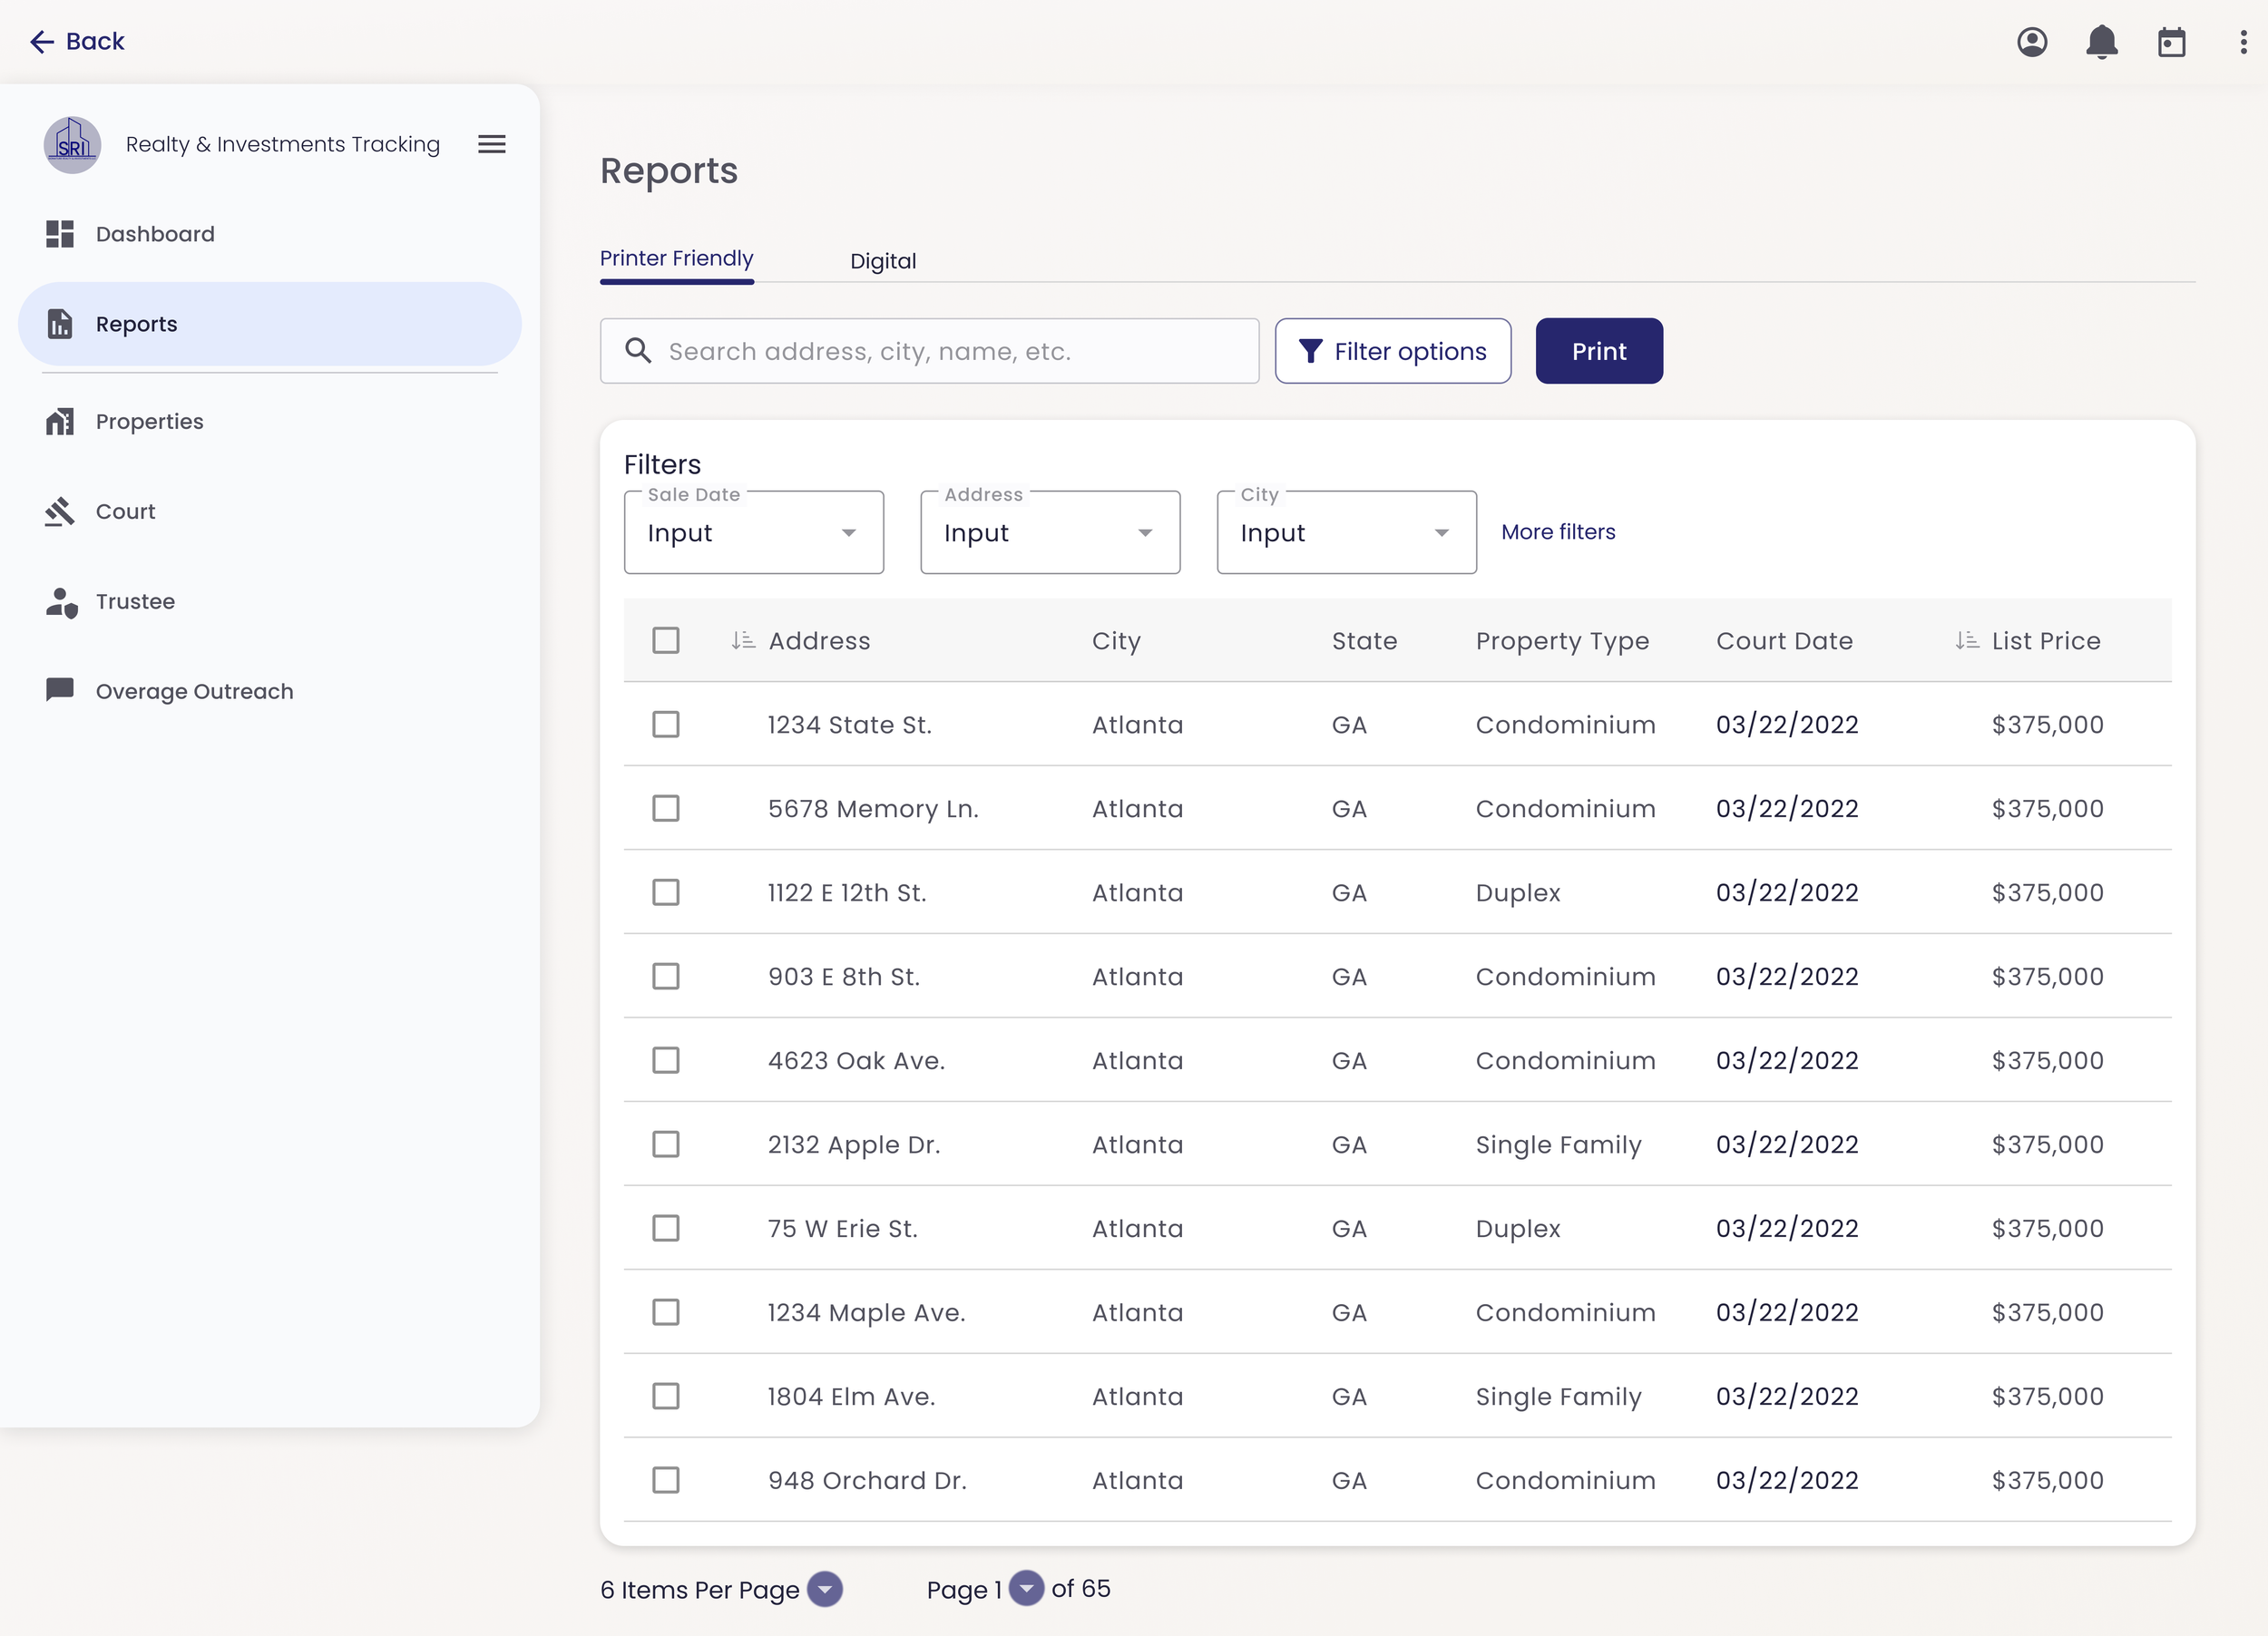Sort by Address column sort icon
The width and height of the screenshot is (2268, 1636).
(x=742, y=640)
